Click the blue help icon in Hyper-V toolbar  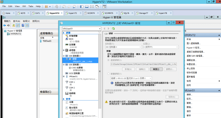pos(23,25)
